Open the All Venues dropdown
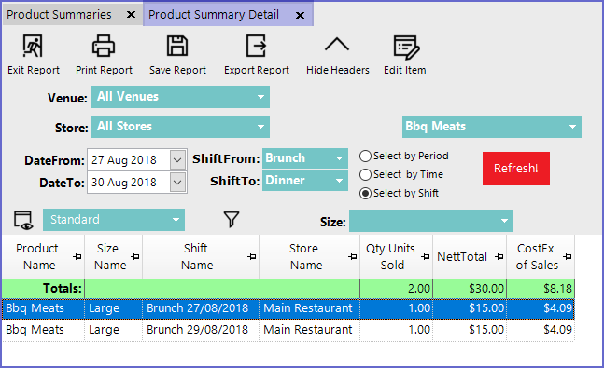 [180, 97]
